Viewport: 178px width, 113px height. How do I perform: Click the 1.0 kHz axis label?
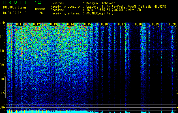(x=3, y=51)
